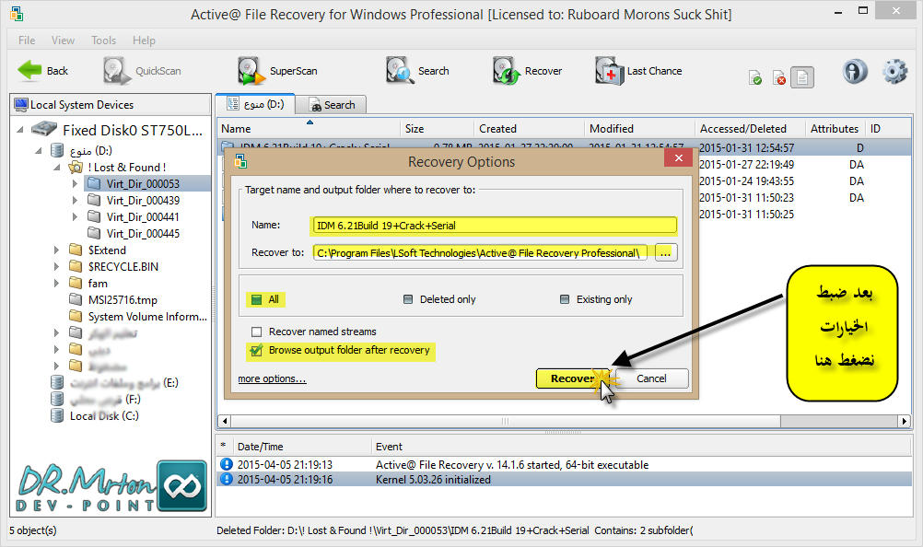Open the View menu
The image size is (923, 547).
(63, 40)
